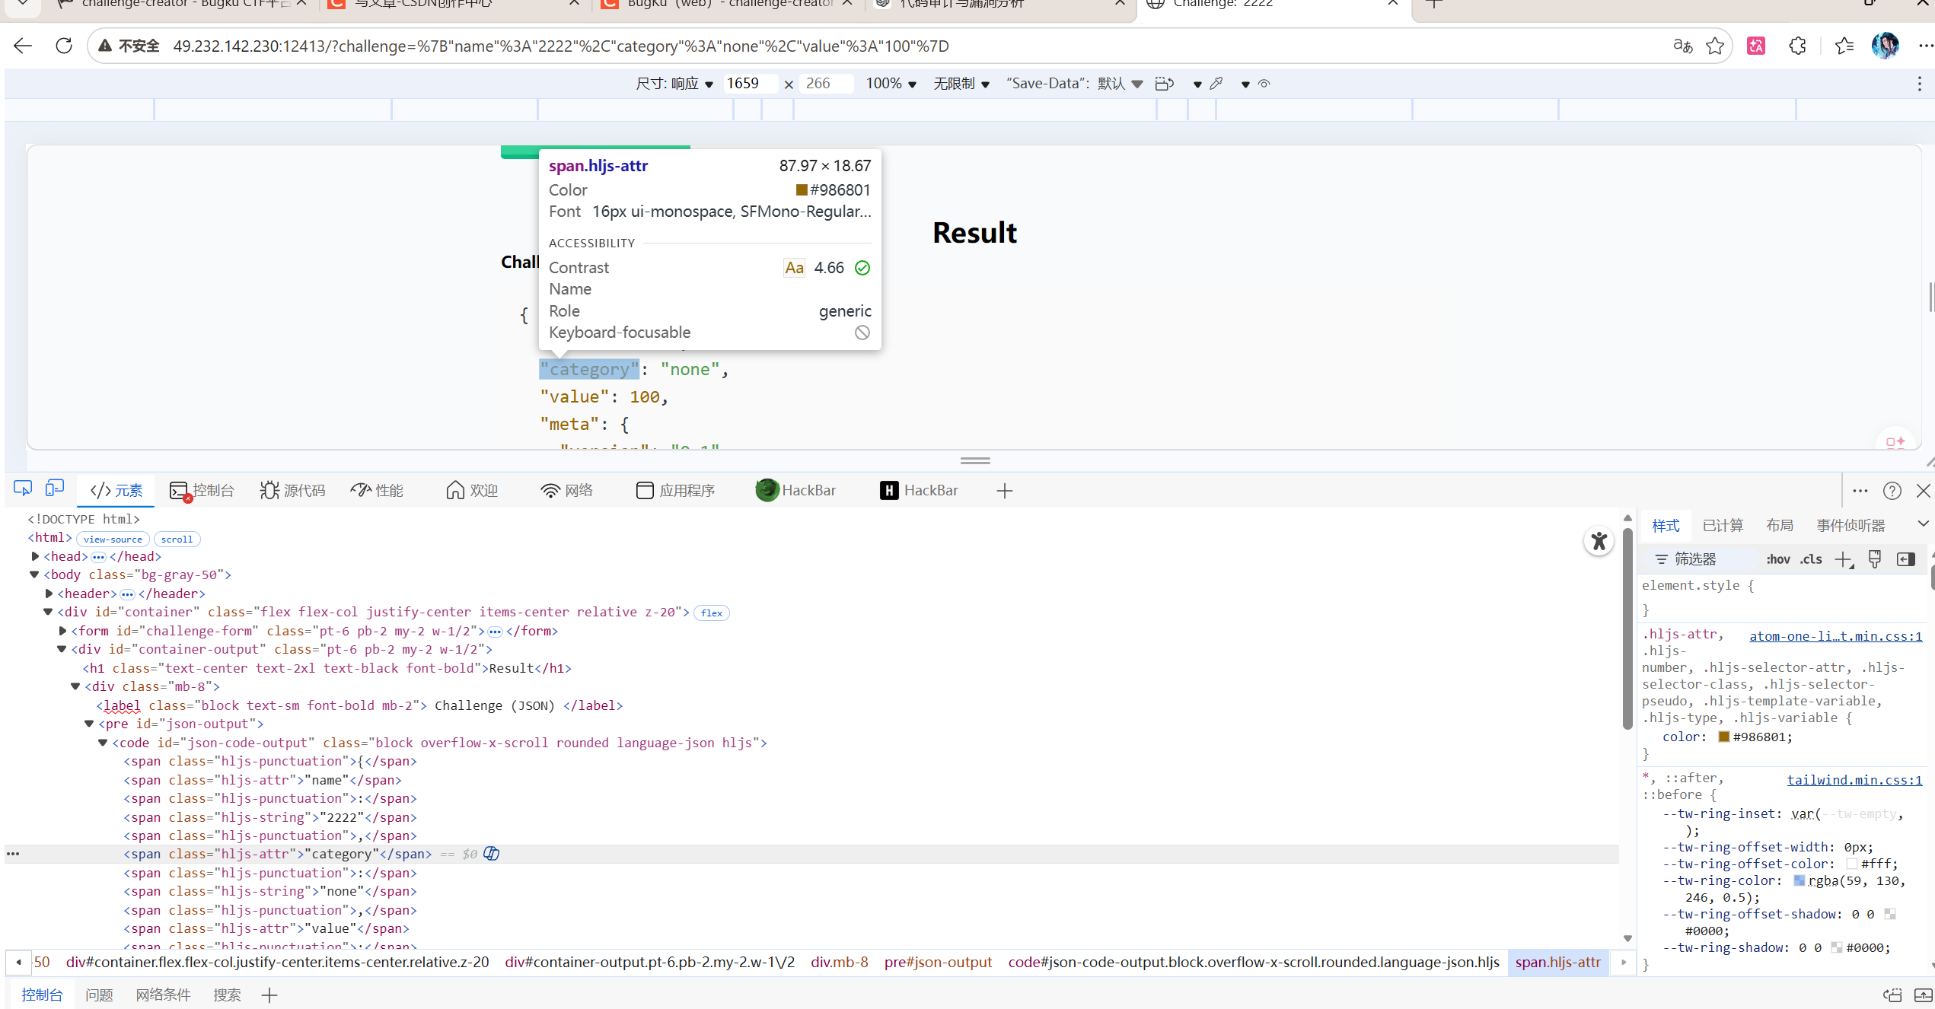1935x1009 pixels.
Task: Toggle the computed styles sidebar pane
Action: (1906, 559)
